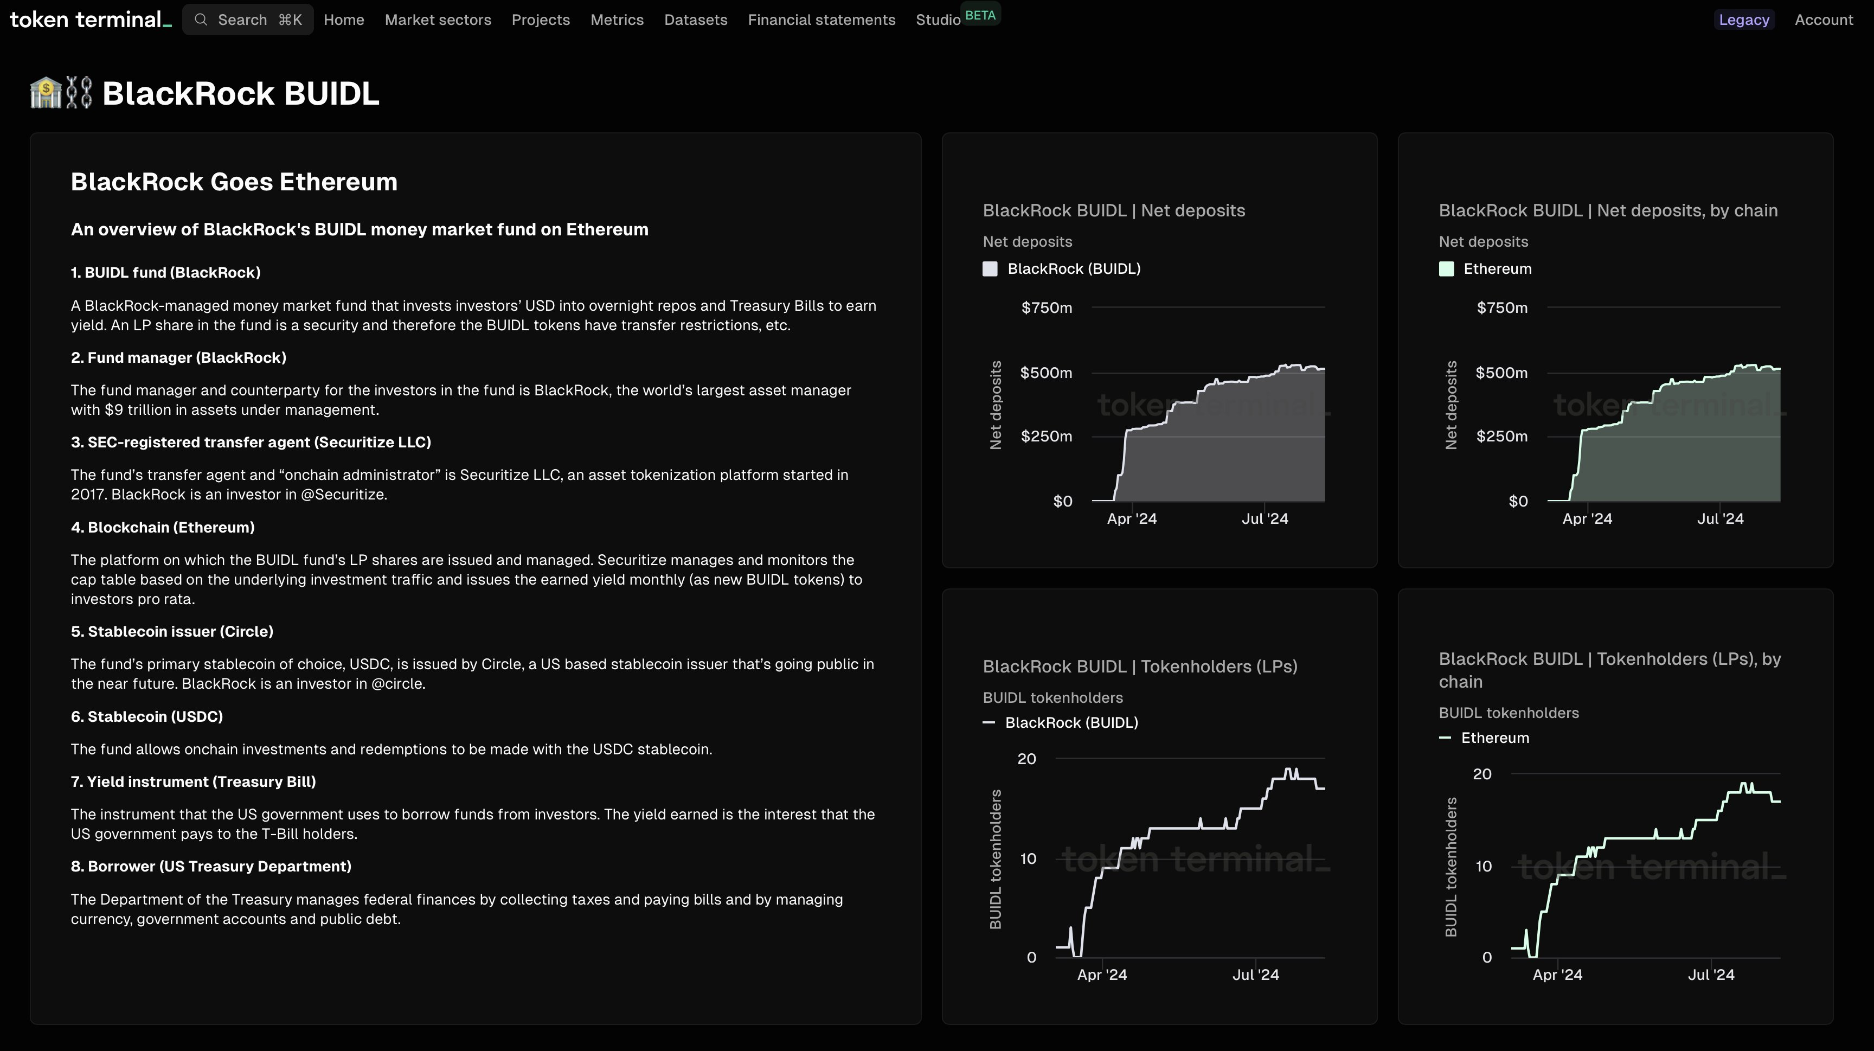
Task: Go to Financial statements page
Action: (x=822, y=20)
